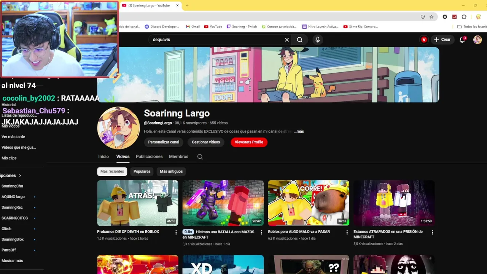The height and width of the screenshot is (274, 487).
Task: Expand sidebar with Mostrar más
Action: coord(12,261)
